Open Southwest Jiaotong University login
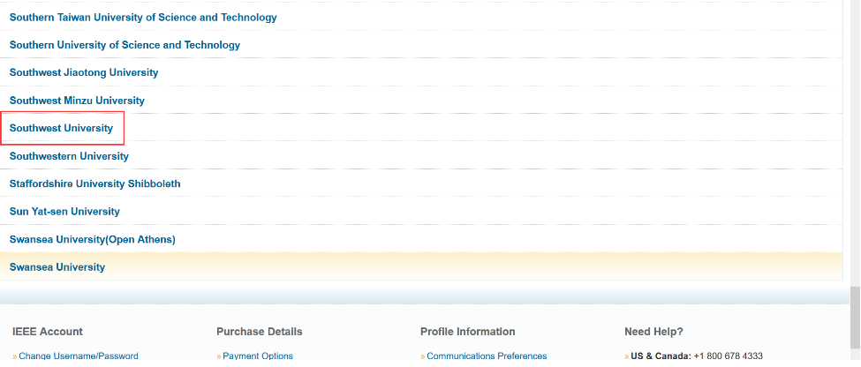This screenshot has height=367, width=861. click(x=84, y=72)
